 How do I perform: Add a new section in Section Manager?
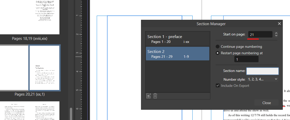point(148,96)
